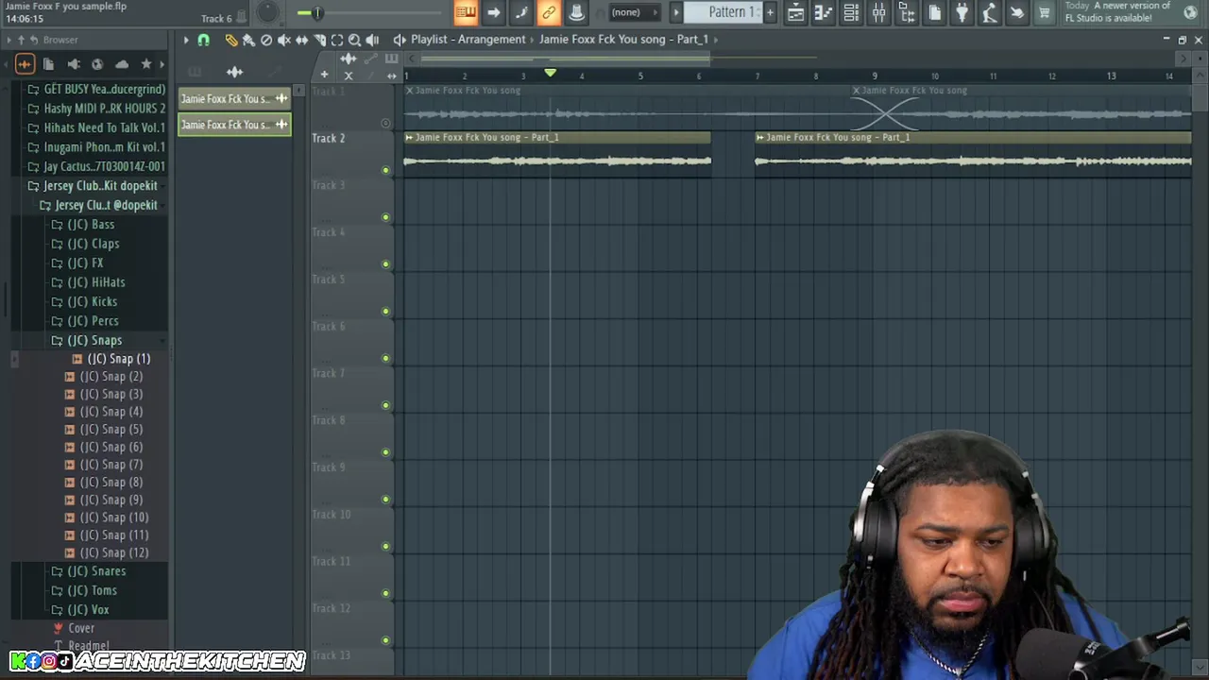Screen dimensions: 1209x680
Task: Mute Track 8 with its green dot
Action: click(x=385, y=452)
